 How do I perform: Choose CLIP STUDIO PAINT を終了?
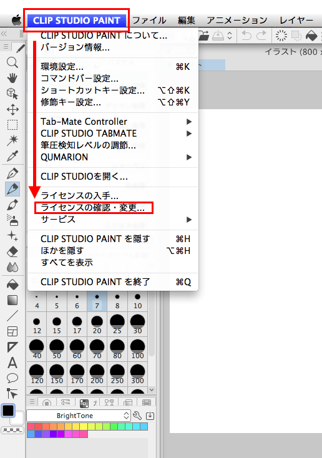[113, 282]
